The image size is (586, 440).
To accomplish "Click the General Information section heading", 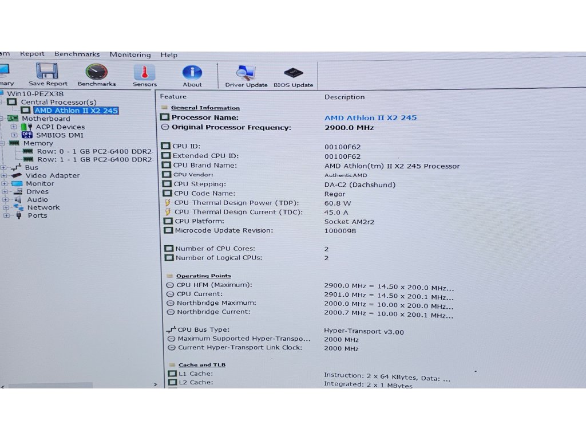I will point(205,108).
